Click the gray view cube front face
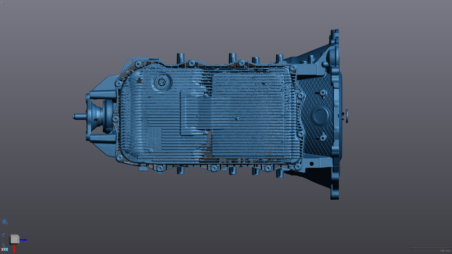The width and height of the screenshot is (452, 254). click(14, 239)
